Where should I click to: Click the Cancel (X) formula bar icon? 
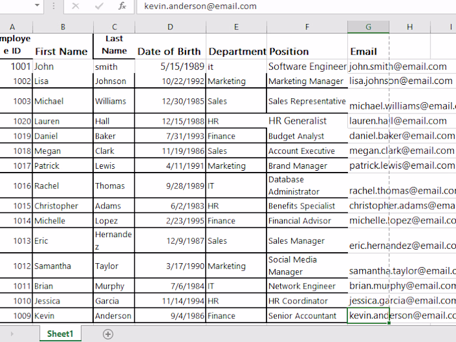point(76,6)
